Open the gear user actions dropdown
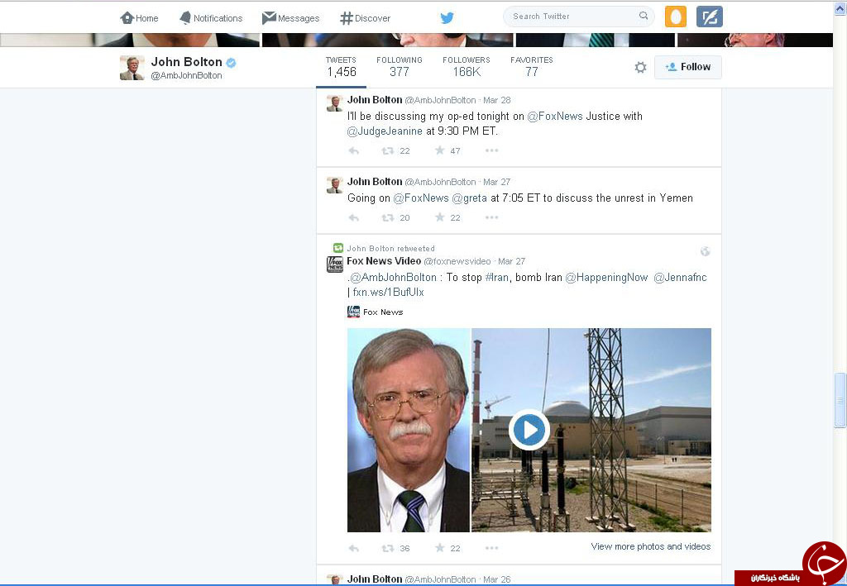The height and width of the screenshot is (586, 847). click(x=640, y=68)
